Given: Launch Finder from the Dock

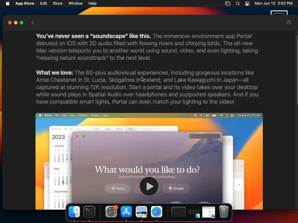Looking at the screenshot, I should tap(74, 212).
